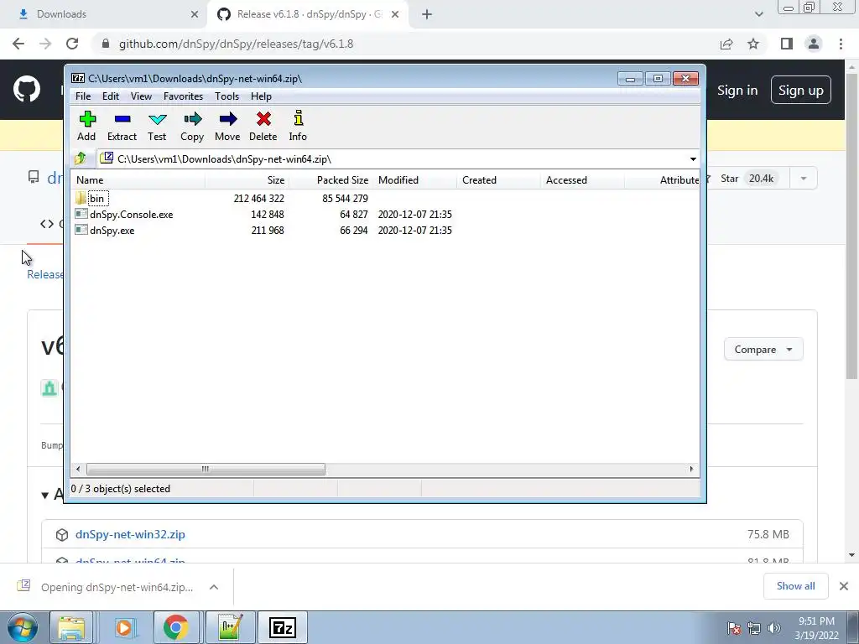Switch to 7-Zip in taskbar
The image size is (859, 644).
(x=283, y=627)
